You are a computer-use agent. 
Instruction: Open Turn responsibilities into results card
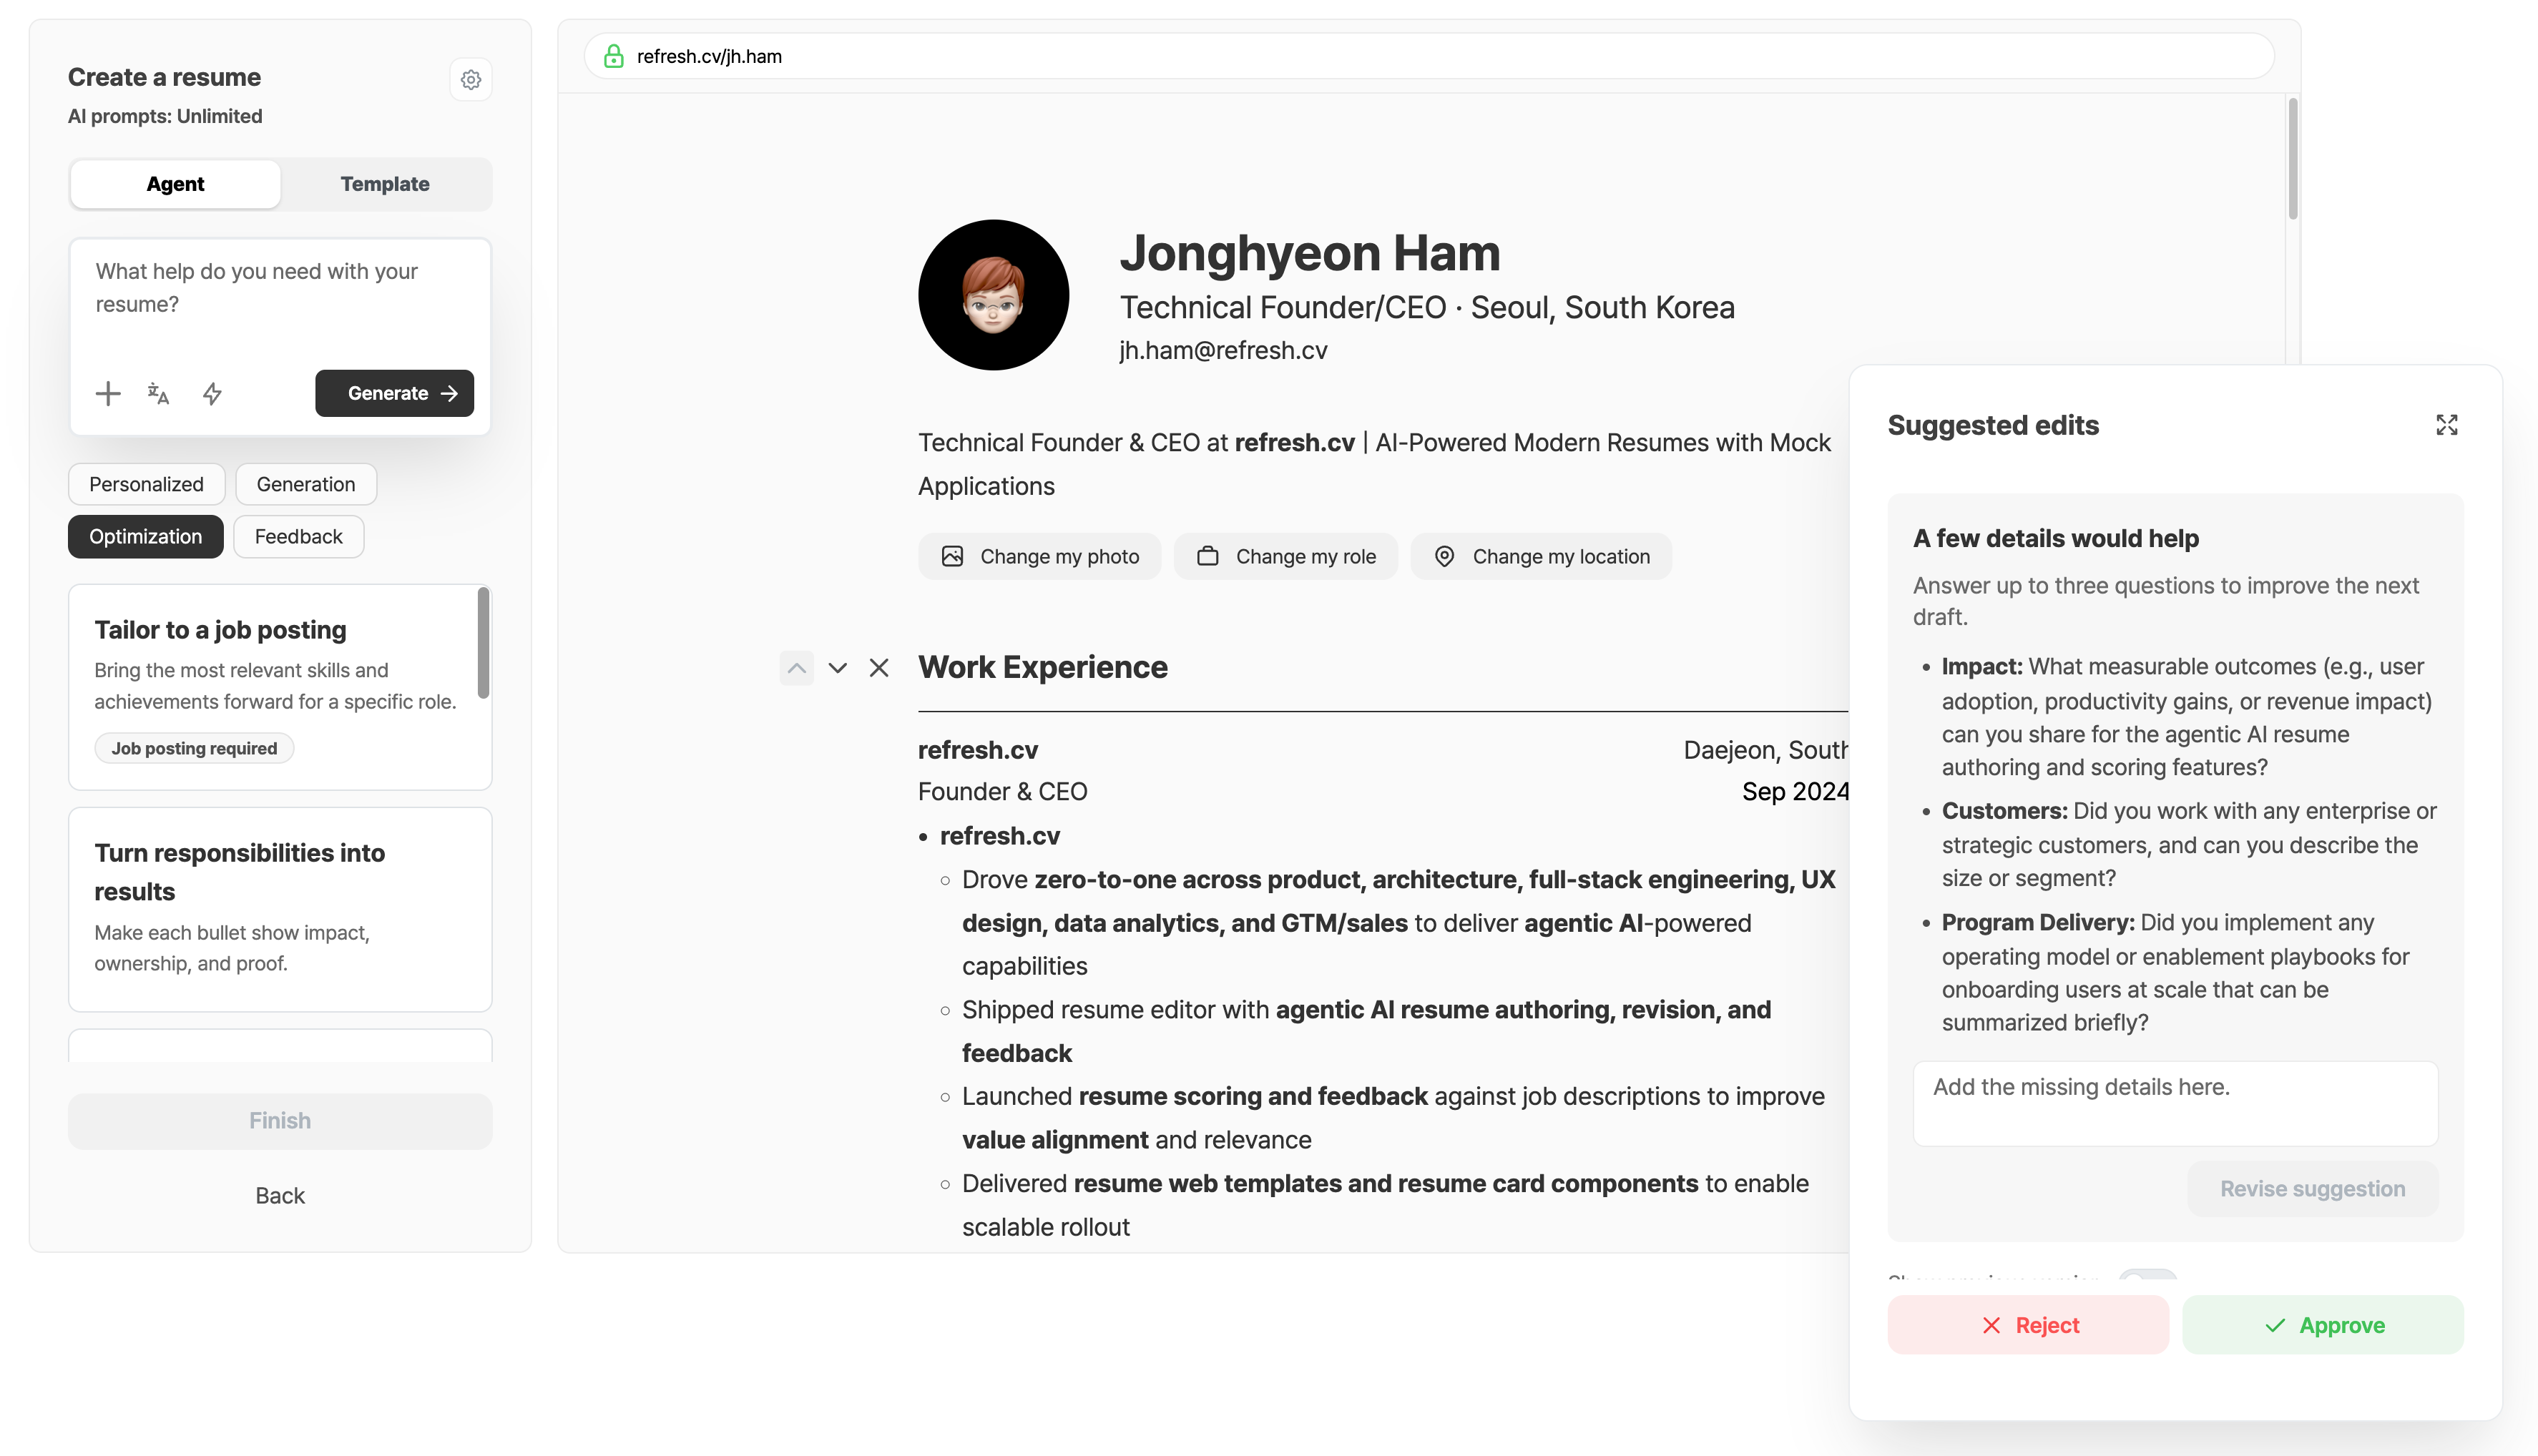coord(280,909)
